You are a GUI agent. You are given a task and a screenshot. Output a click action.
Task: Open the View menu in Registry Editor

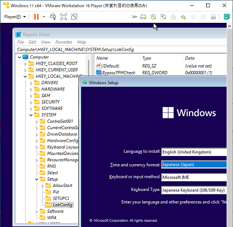pos(46,42)
